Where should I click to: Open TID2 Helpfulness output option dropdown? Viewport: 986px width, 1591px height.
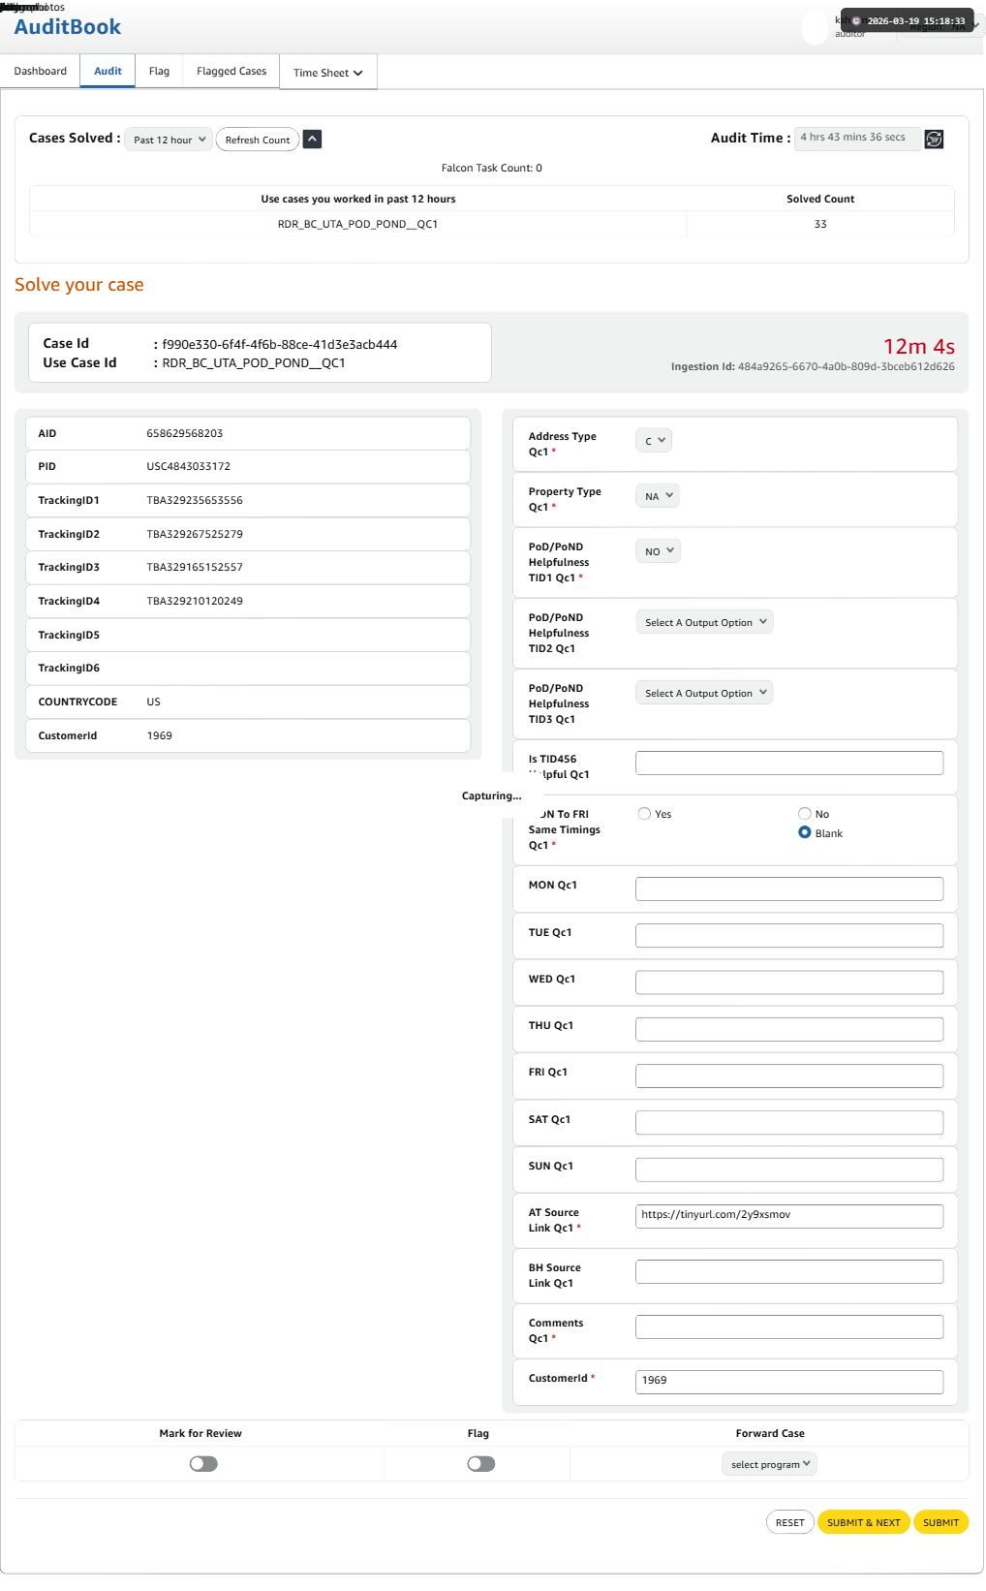tap(704, 622)
